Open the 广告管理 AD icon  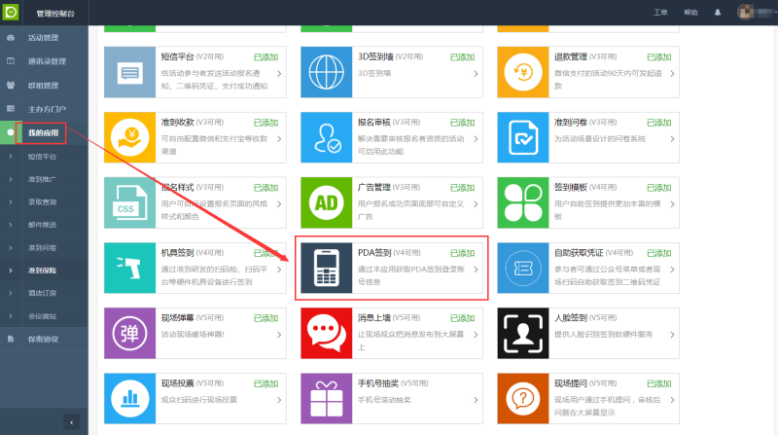(326, 201)
